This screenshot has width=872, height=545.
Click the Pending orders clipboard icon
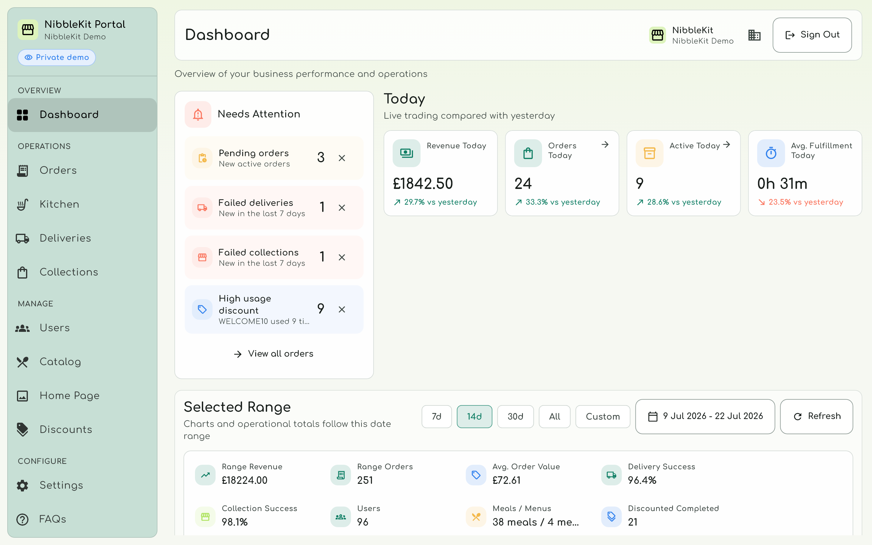tap(202, 158)
